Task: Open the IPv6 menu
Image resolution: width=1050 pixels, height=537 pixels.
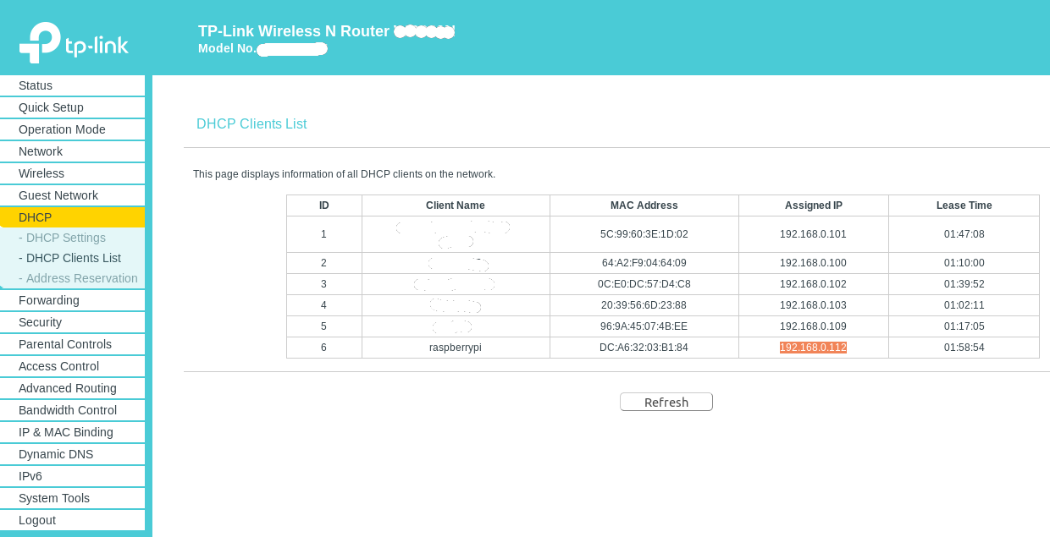Action: (x=72, y=476)
